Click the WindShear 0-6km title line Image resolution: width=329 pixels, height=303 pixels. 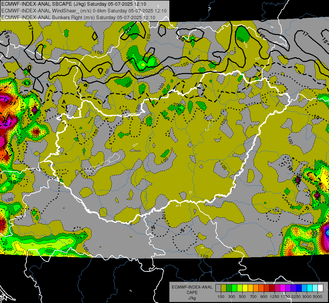pyautogui.click(x=84, y=11)
